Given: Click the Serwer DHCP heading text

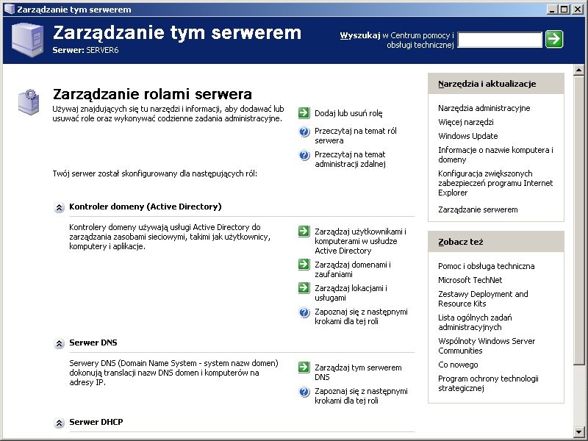Looking at the screenshot, I should (96, 422).
